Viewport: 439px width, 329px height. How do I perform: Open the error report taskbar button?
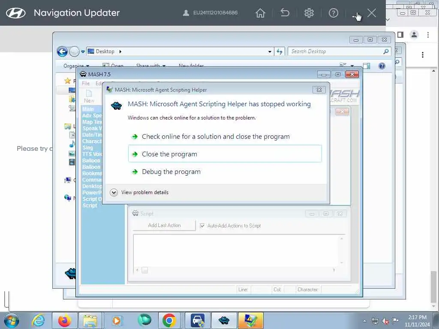point(250,320)
